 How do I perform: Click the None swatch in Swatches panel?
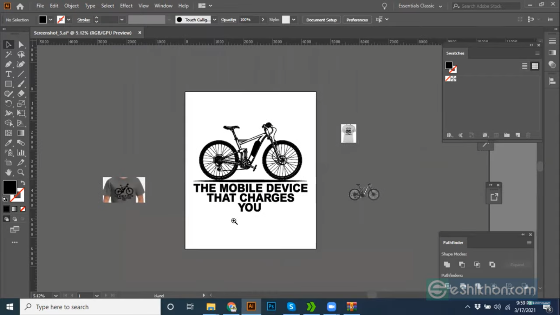point(448,78)
